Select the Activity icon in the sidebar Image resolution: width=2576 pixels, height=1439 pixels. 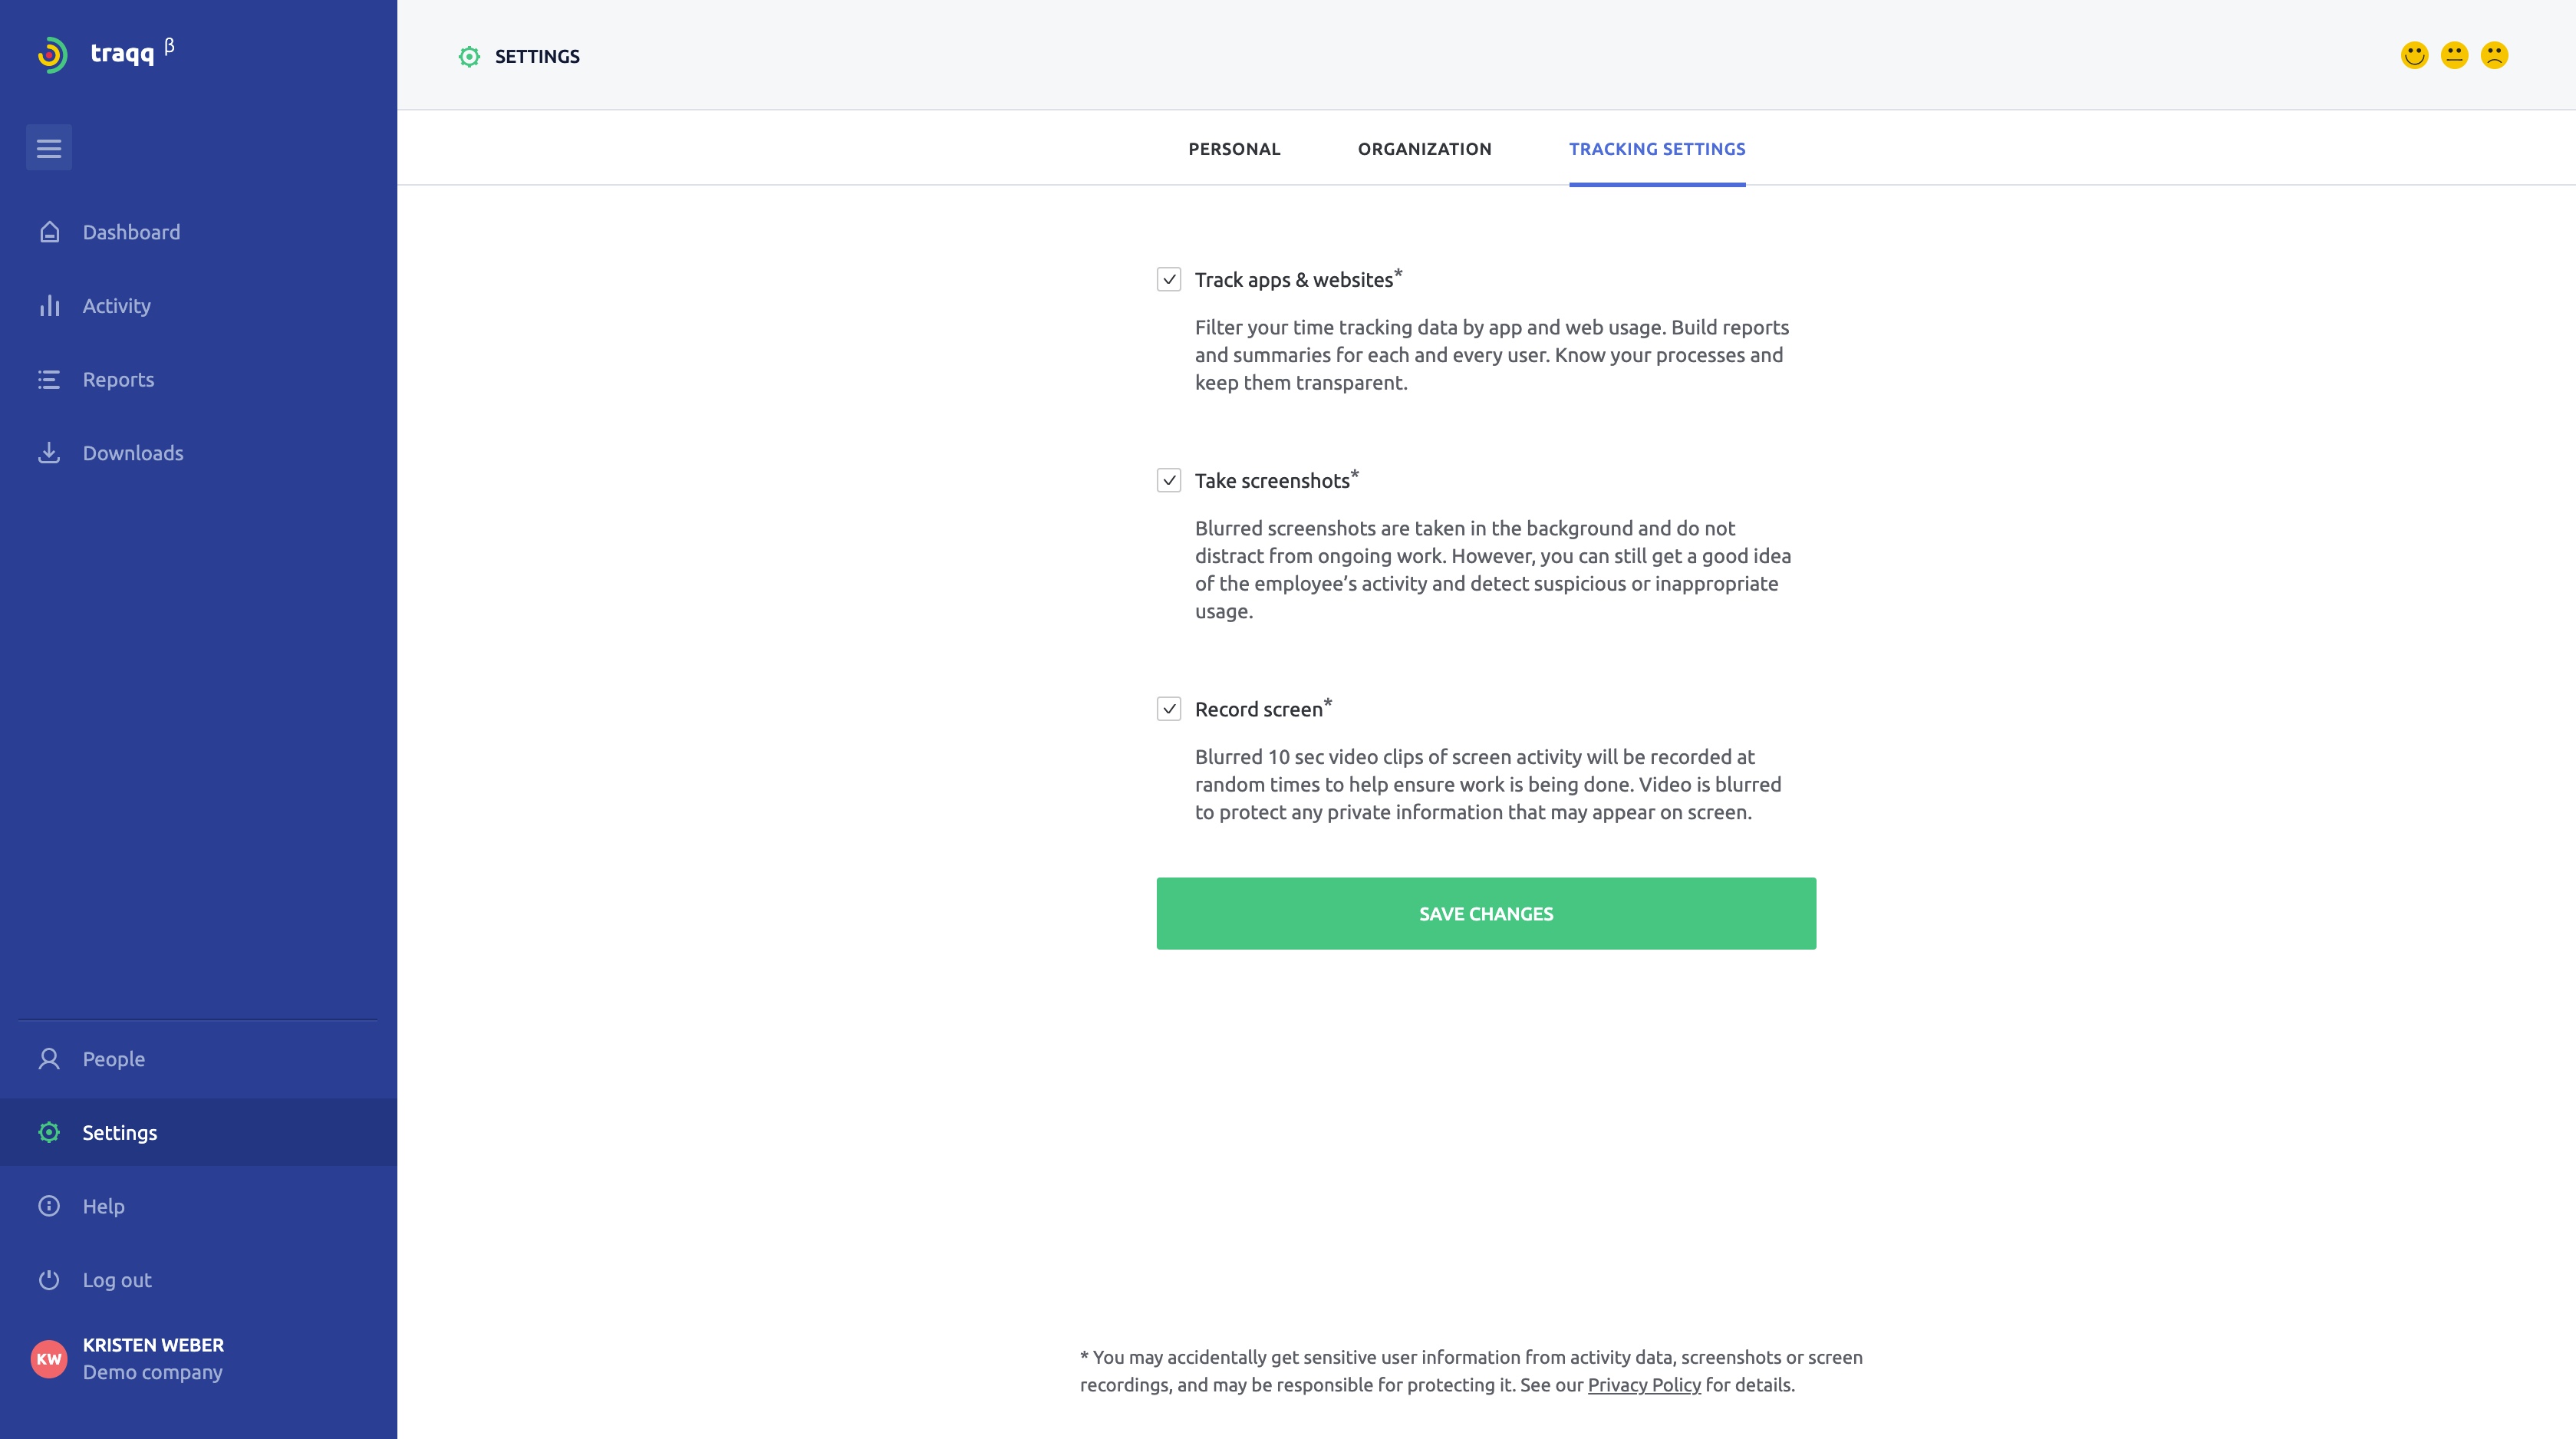49,305
